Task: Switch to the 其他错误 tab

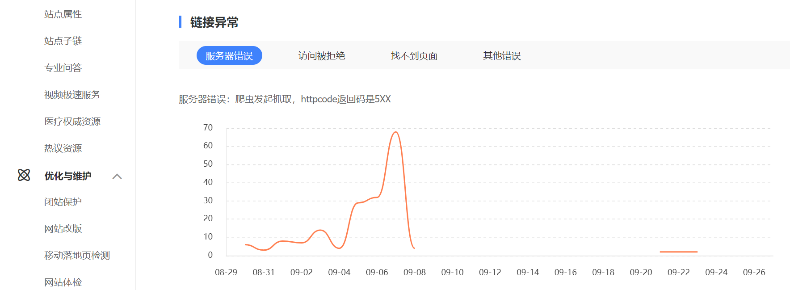Action: pyautogui.click(x=502, y=55)
